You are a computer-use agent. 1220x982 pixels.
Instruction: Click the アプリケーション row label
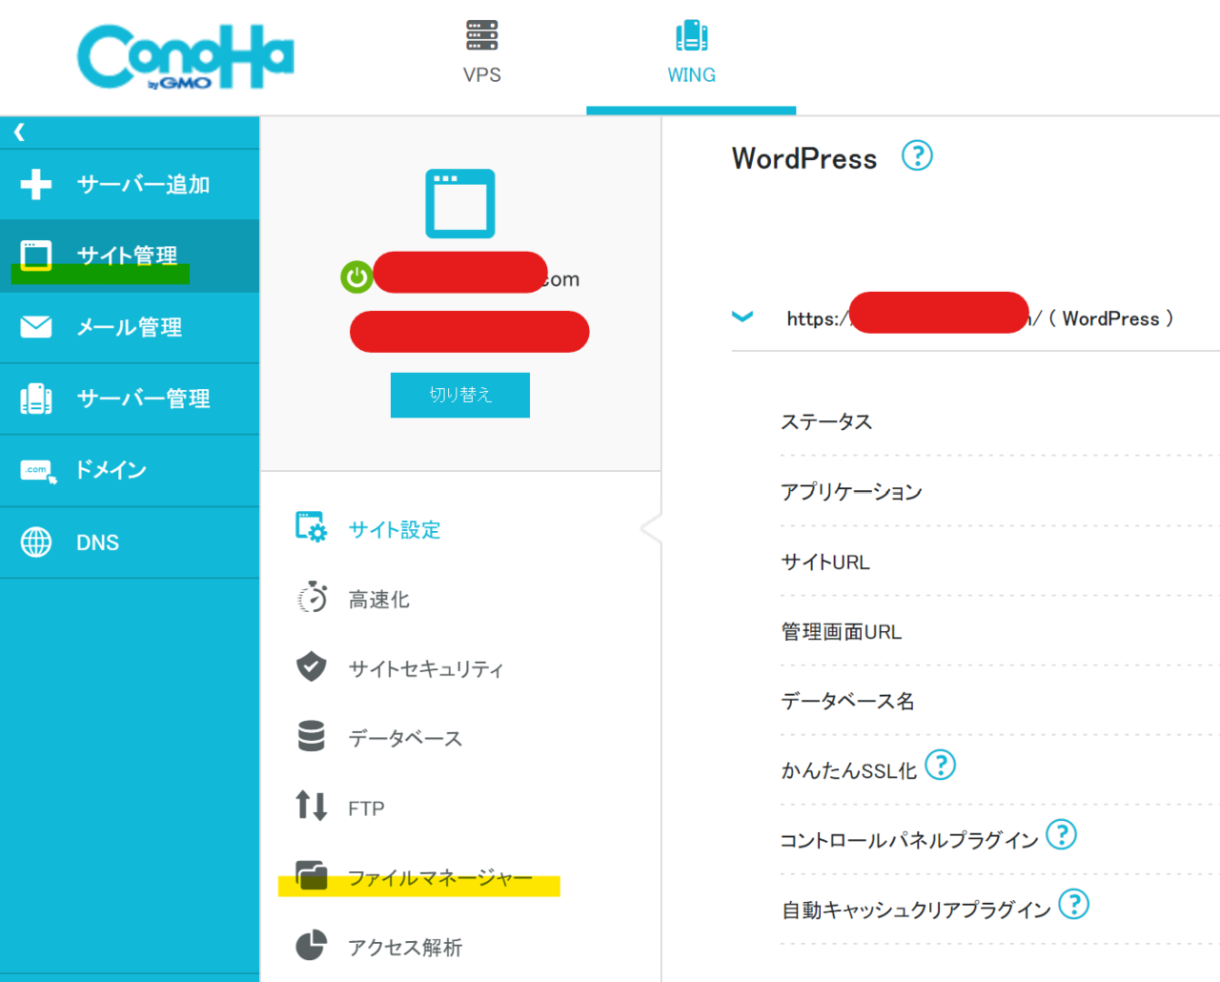click(851, 491)
